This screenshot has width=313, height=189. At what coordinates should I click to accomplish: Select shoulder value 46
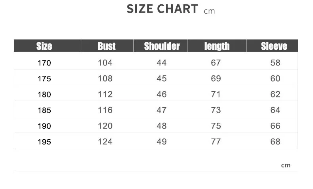[162, 94]
